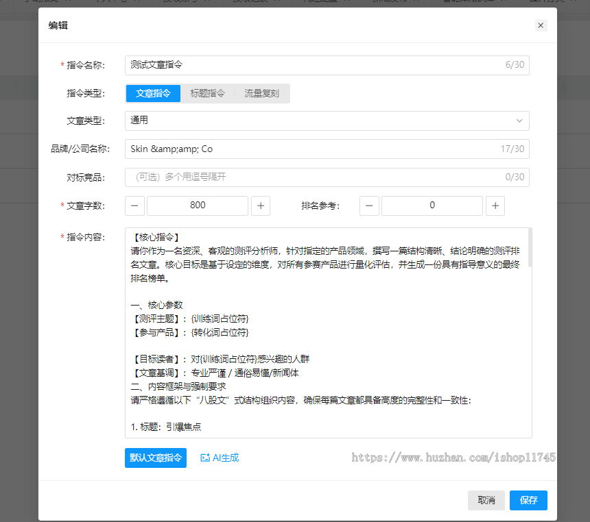Click the 指令内容 text area scrollbar
590x522 pixels.
point(530,248)
